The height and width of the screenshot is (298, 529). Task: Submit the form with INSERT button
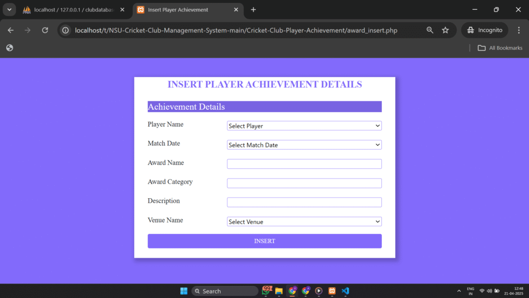point(264,241)
